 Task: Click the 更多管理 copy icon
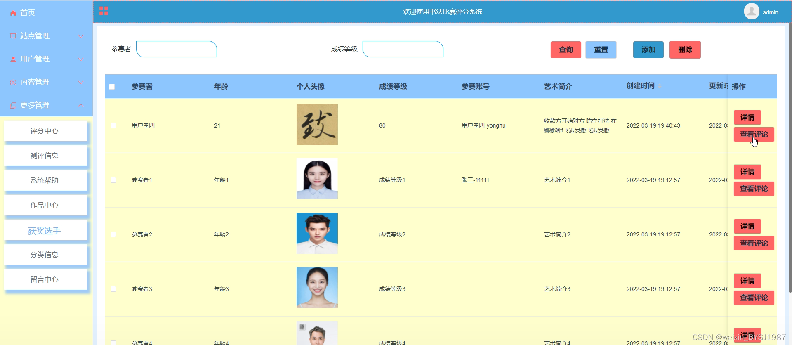[13, 106]
